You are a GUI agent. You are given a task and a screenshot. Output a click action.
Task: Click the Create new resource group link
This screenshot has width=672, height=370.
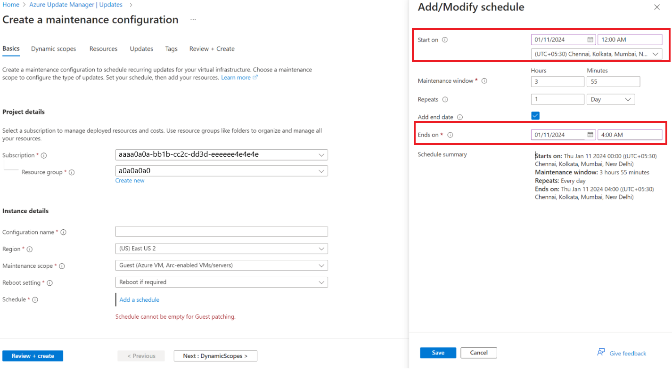(x=130, y=181)
